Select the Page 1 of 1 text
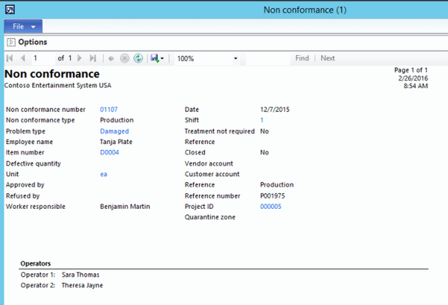Viewport: 448px width, 305px height. coord(411,70)
